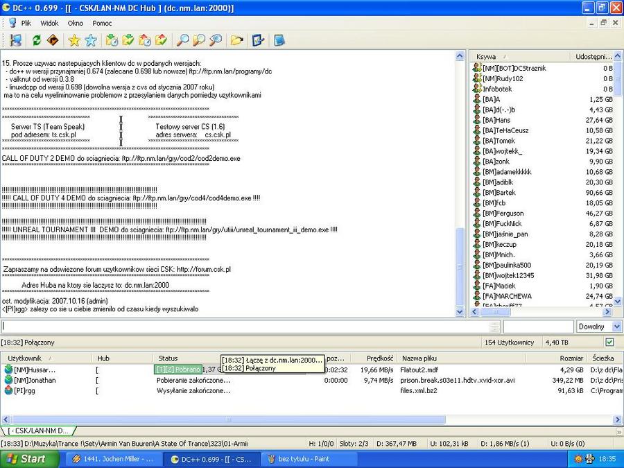The width and height of the screenshot is (624, 468).
Task: Open the Notepad toolbar icon
Action: pyautogui.click(x=279, y=40)
